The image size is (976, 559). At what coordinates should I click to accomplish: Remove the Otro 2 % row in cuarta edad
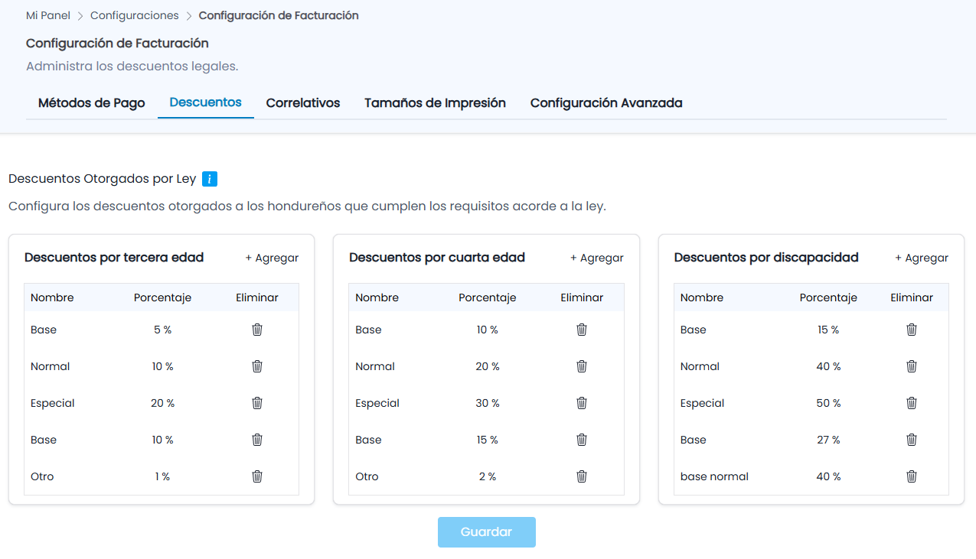tap(582, 476)
